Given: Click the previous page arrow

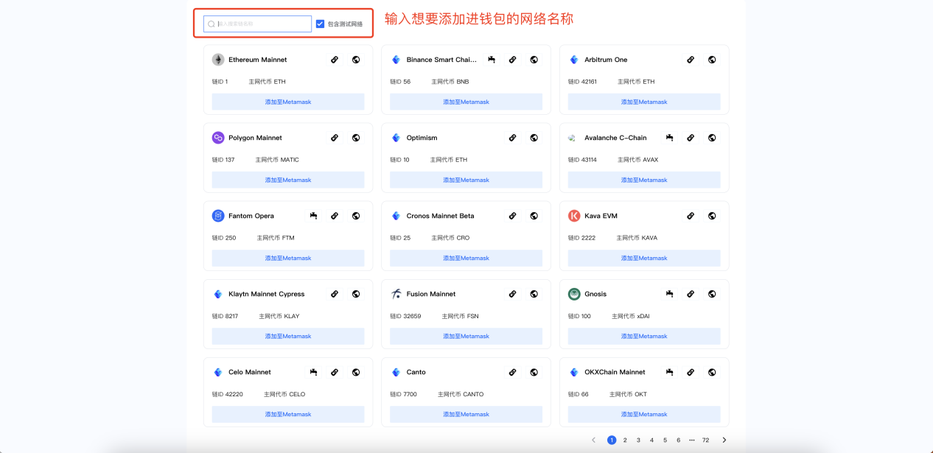Looking at the screenshot, I should (594, 440).
